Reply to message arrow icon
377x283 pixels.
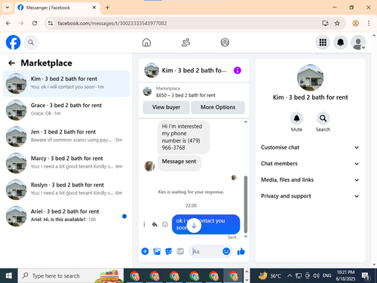155,224
